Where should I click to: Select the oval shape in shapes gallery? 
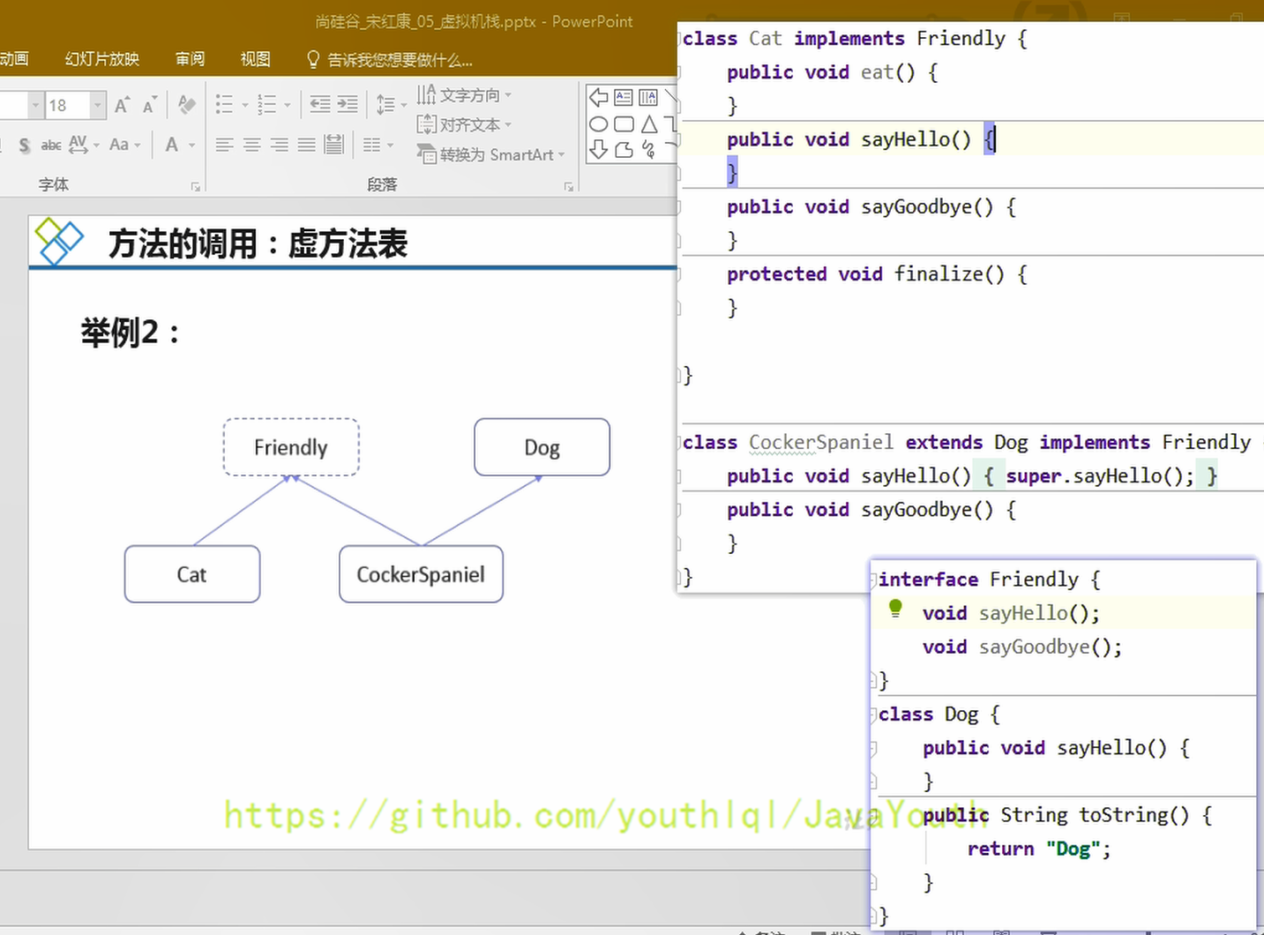pyautogui.click(x=598, y=124)
